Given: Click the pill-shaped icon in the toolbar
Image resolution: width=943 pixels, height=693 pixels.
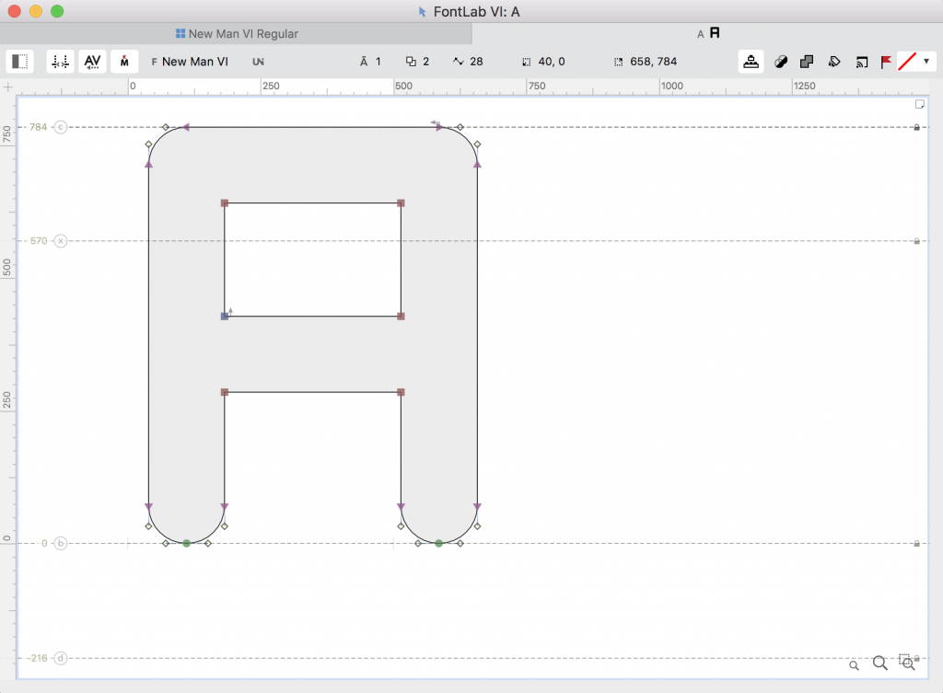Looking at the screenshot, I should [x=781, y=62].
